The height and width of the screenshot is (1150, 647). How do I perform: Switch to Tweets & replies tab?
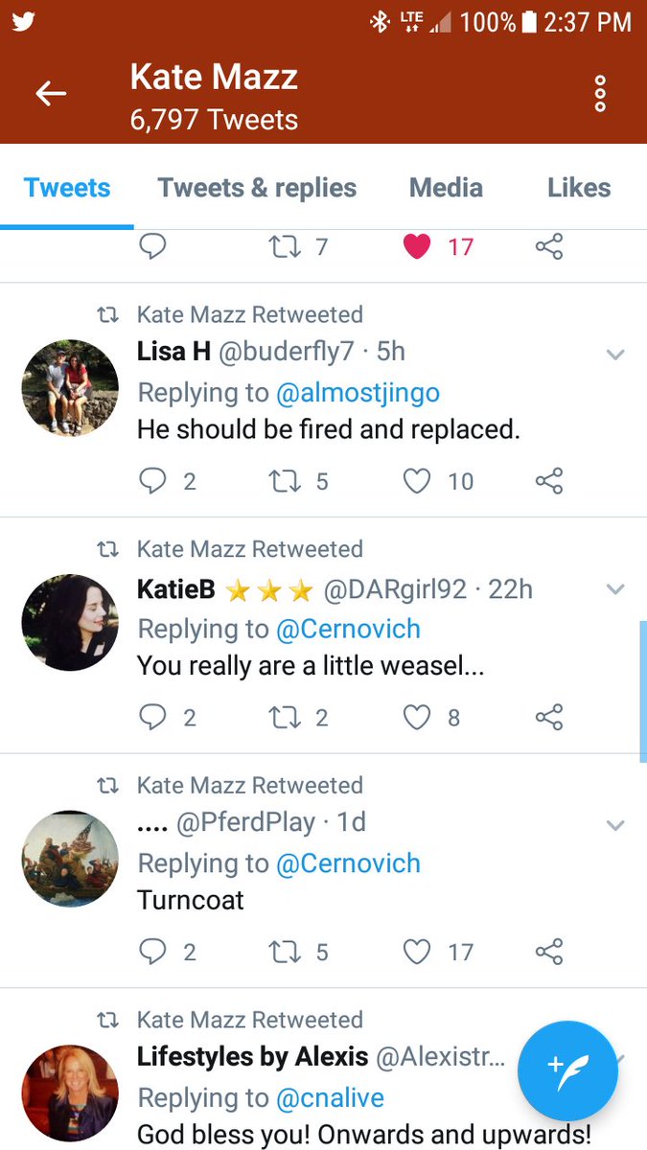257,188
